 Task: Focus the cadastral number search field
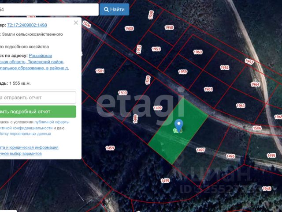point(49,9)
